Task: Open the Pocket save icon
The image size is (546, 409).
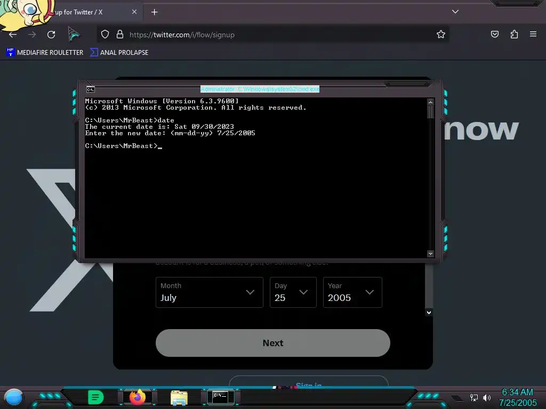Action: coord(494,34)
